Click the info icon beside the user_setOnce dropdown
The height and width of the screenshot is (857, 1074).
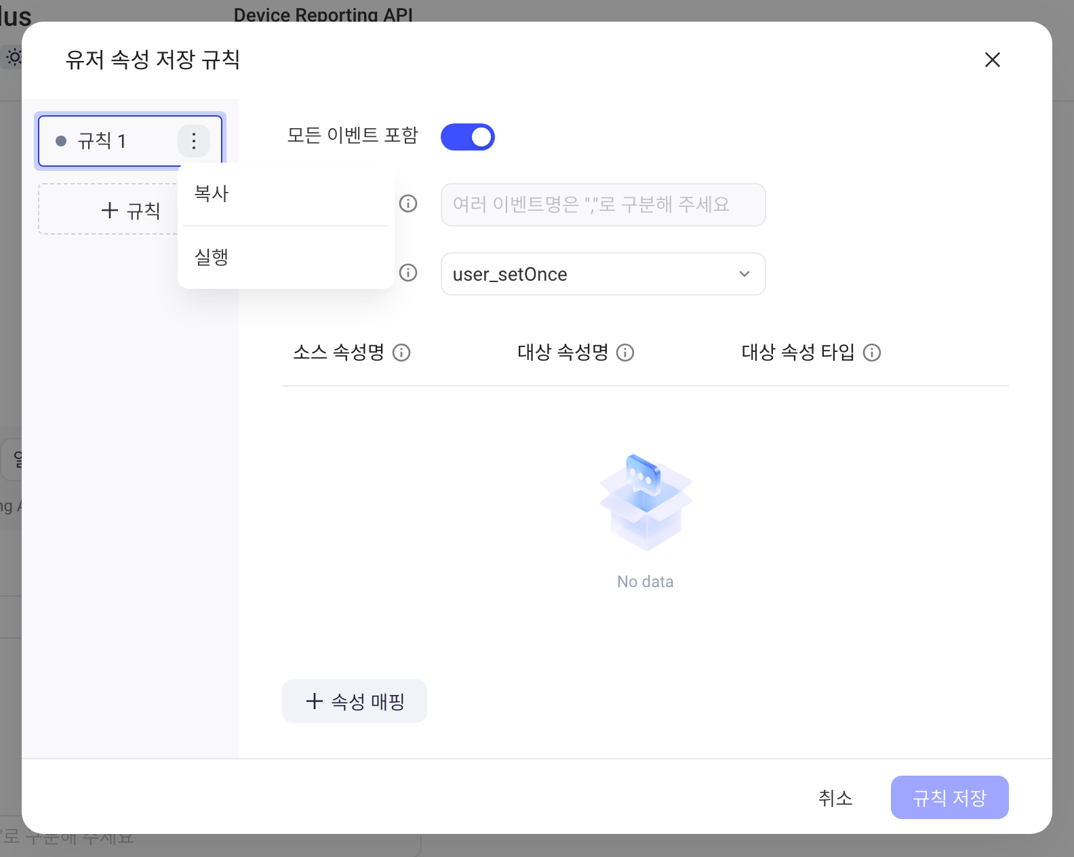point(408,273)
